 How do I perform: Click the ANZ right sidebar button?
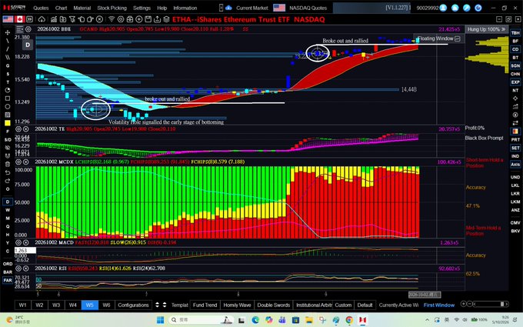[515, 210]
